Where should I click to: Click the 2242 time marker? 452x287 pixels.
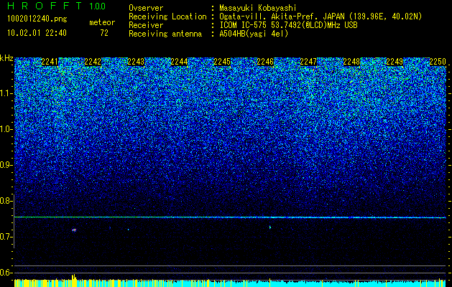click(93, 61)
